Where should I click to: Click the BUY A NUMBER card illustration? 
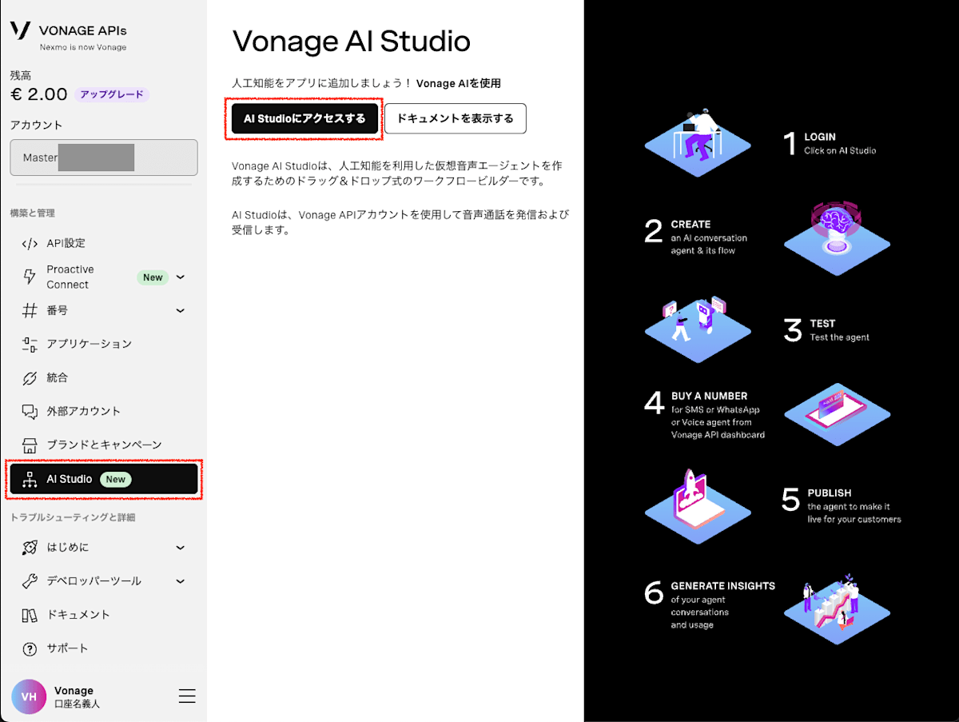point(837,413)
